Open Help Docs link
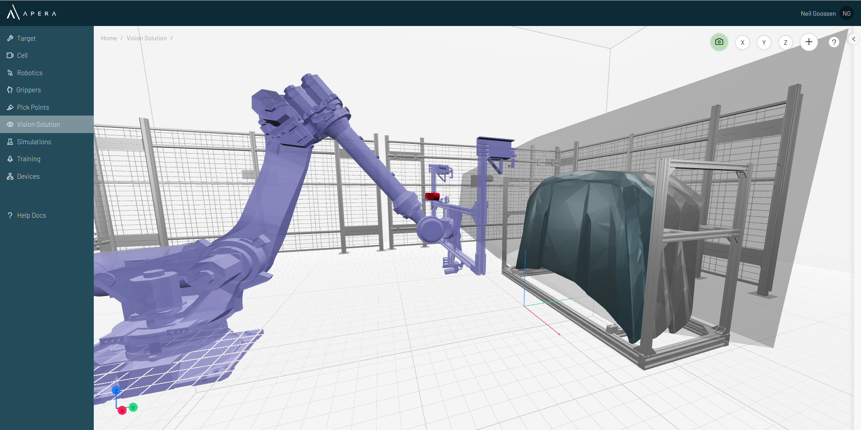The width and height of the screenshot is (861, 430). tap(31, 215)
